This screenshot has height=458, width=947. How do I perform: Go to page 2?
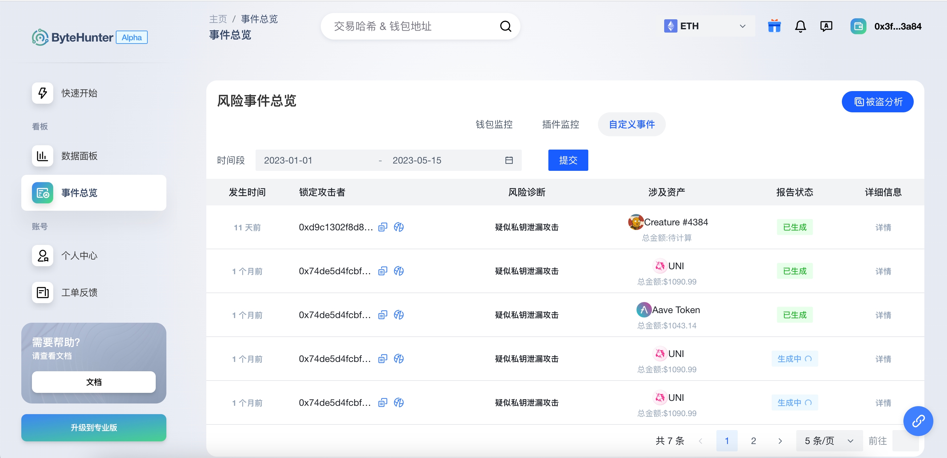tap(753, 441)
